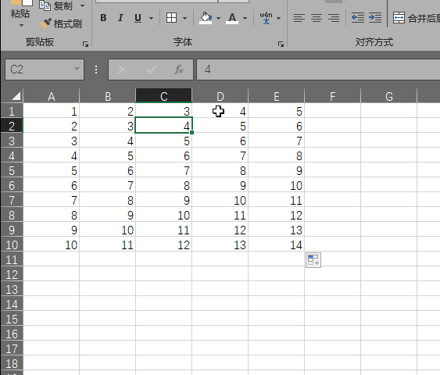This screenshot has height=375, width=440.
Task: Click cancel X in formula bar
Action: 123,70
